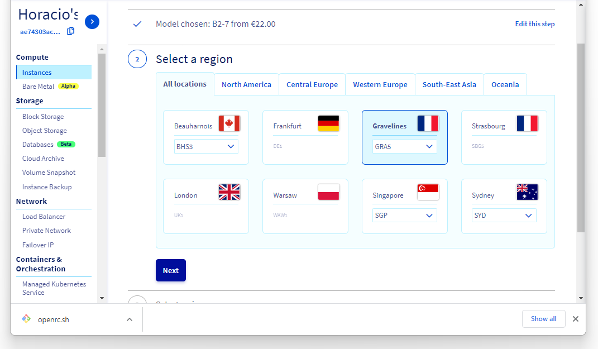Viewport: 598px width, 349px height.
Task: Click the Australian flag on Sydney
Action: click(527, 193)
